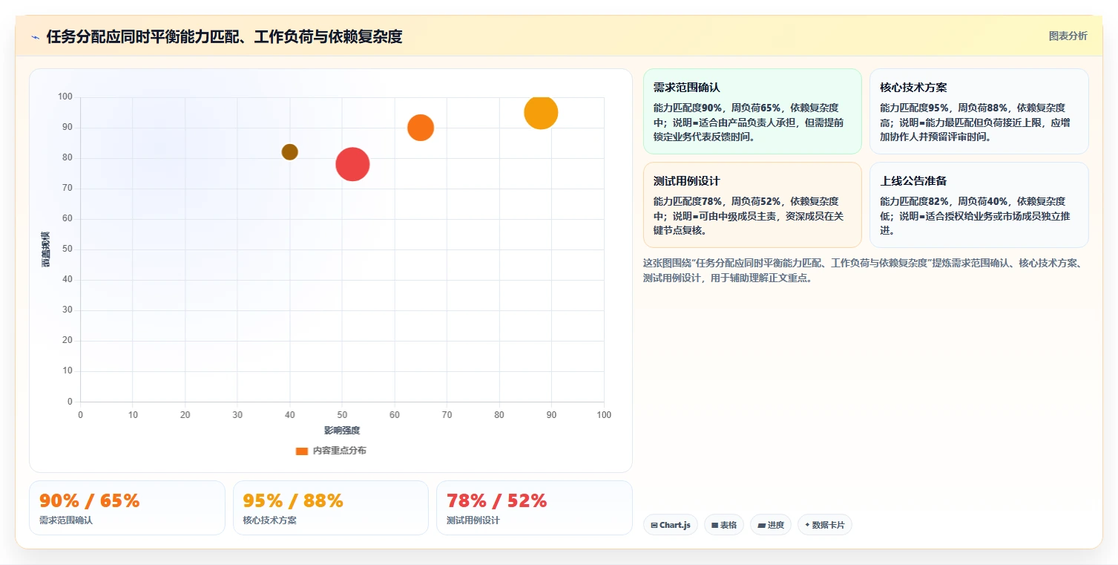The image size is (1118, 565).
Task: Click the 覆盖规模 y-axis label
Action: click(45, 249)
